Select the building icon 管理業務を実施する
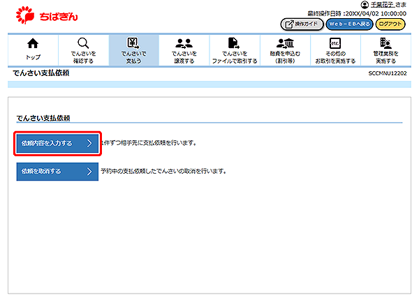The width and height of the screenshot is (419, 302). 385,43
